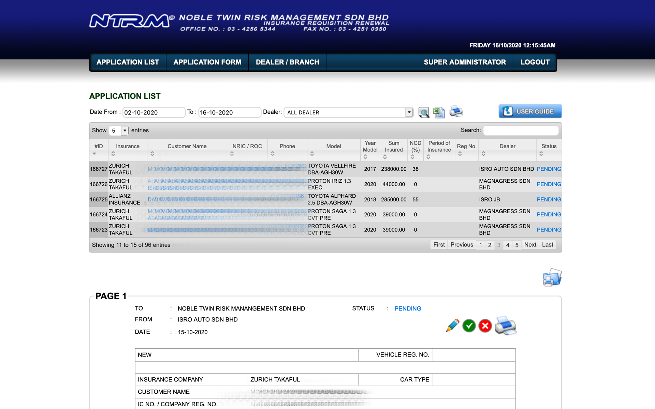Screen dimensions: 655x409
Task: Open PENDING status for application 166727
Action: [549, 169]
